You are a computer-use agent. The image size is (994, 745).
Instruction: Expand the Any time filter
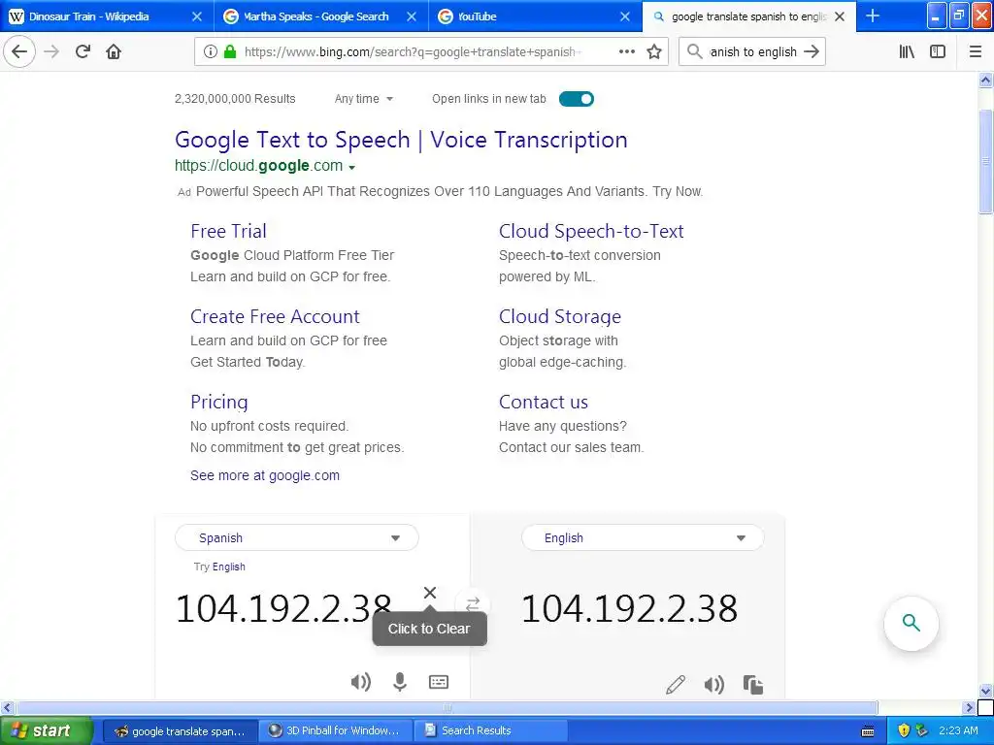[364, 99]
